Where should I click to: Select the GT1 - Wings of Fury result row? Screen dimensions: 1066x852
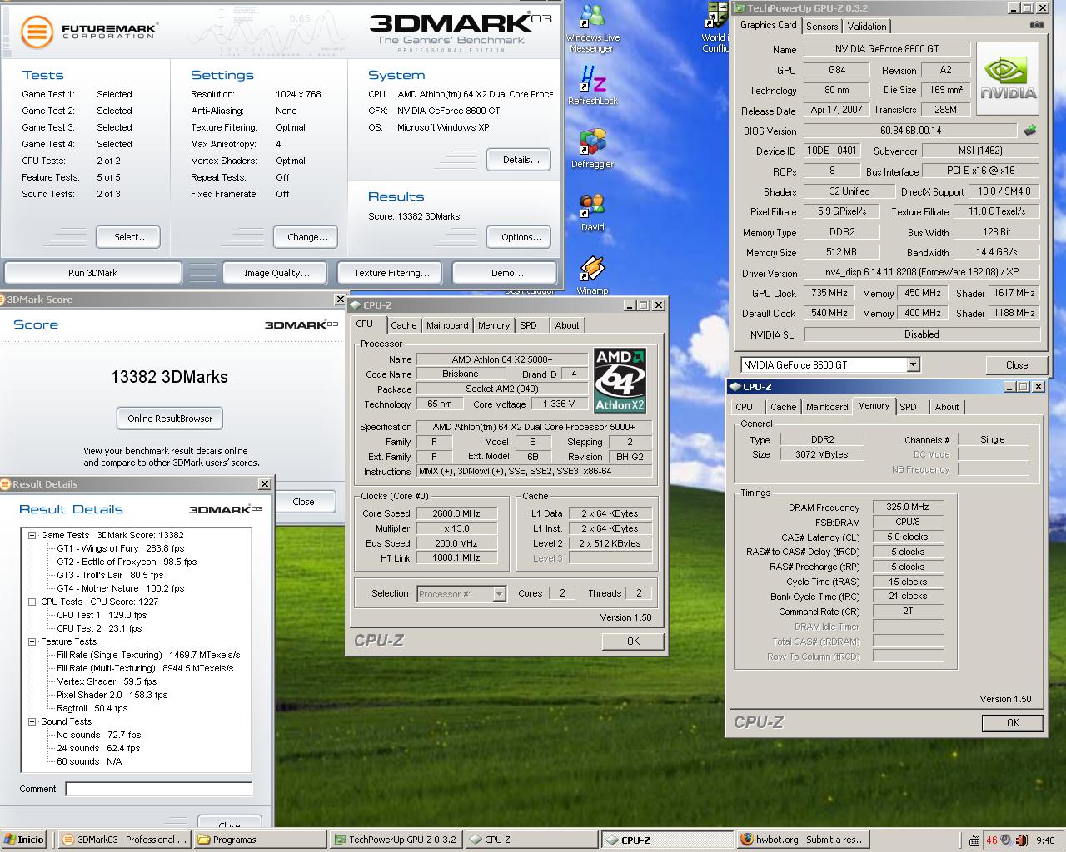[121, 548]
